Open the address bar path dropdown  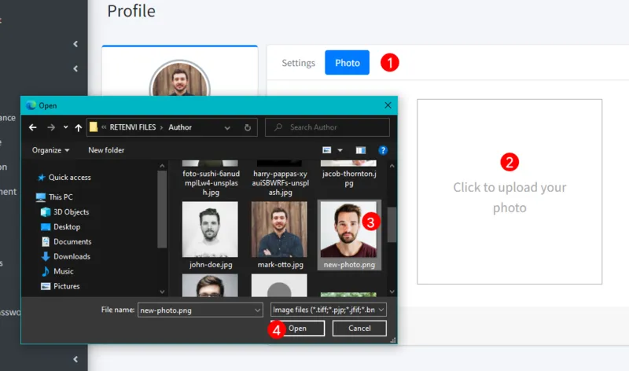[228, 127]
